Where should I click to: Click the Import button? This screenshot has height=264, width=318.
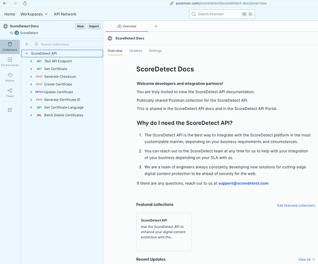point(94,26)
